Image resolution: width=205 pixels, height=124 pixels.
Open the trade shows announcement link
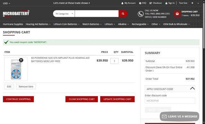pos(72,3)
